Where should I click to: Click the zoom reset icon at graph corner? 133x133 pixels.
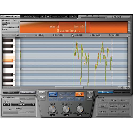pyautogui.click(x=129, y=88)
